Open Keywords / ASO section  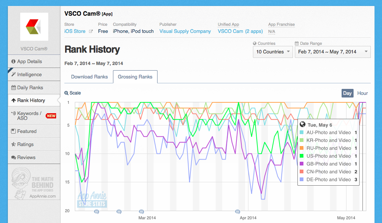point(34,116)
